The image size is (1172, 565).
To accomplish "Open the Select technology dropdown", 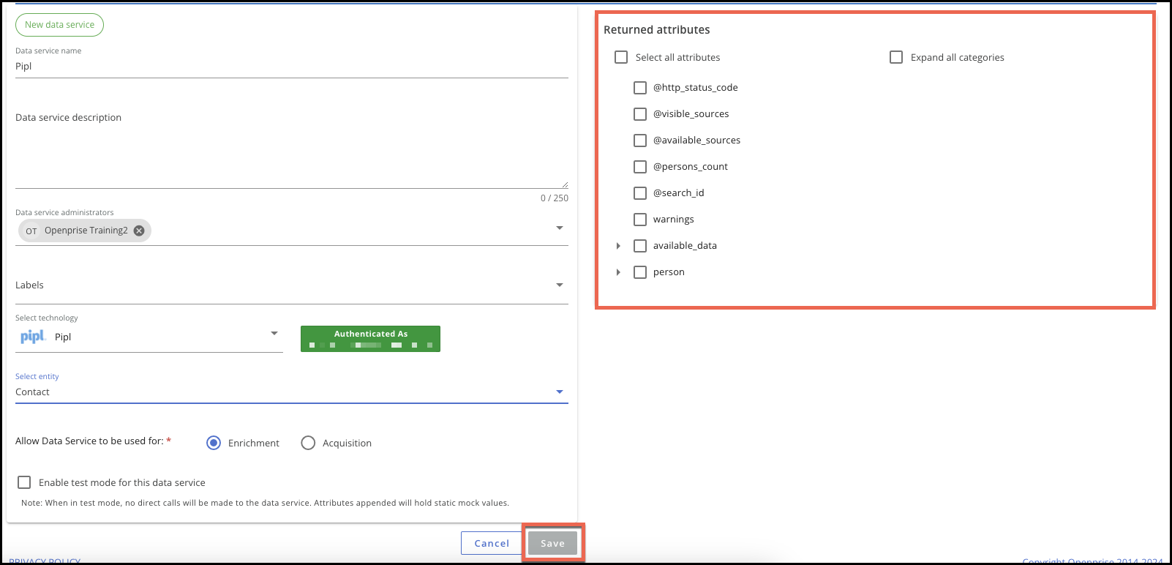I will point(274,333).
